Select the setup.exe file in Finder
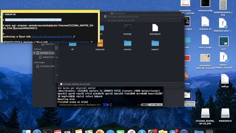236x133 pixels. point(100,45)
